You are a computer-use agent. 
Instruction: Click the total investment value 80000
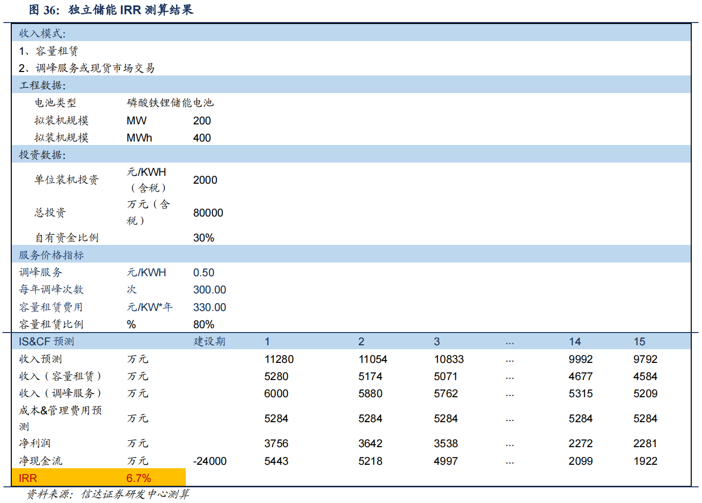pos(208,213)
